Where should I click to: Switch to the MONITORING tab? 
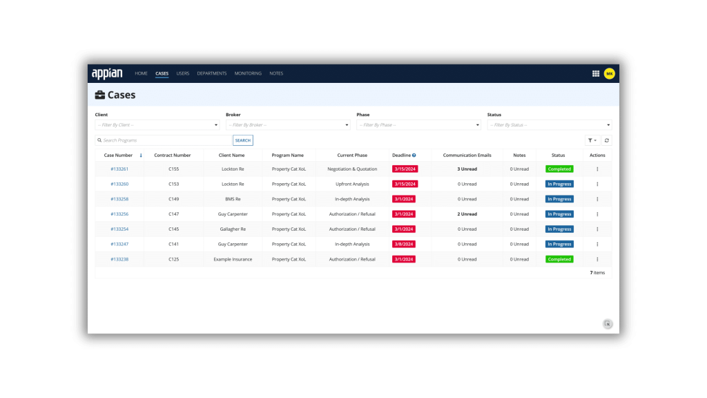coord(247,73)
